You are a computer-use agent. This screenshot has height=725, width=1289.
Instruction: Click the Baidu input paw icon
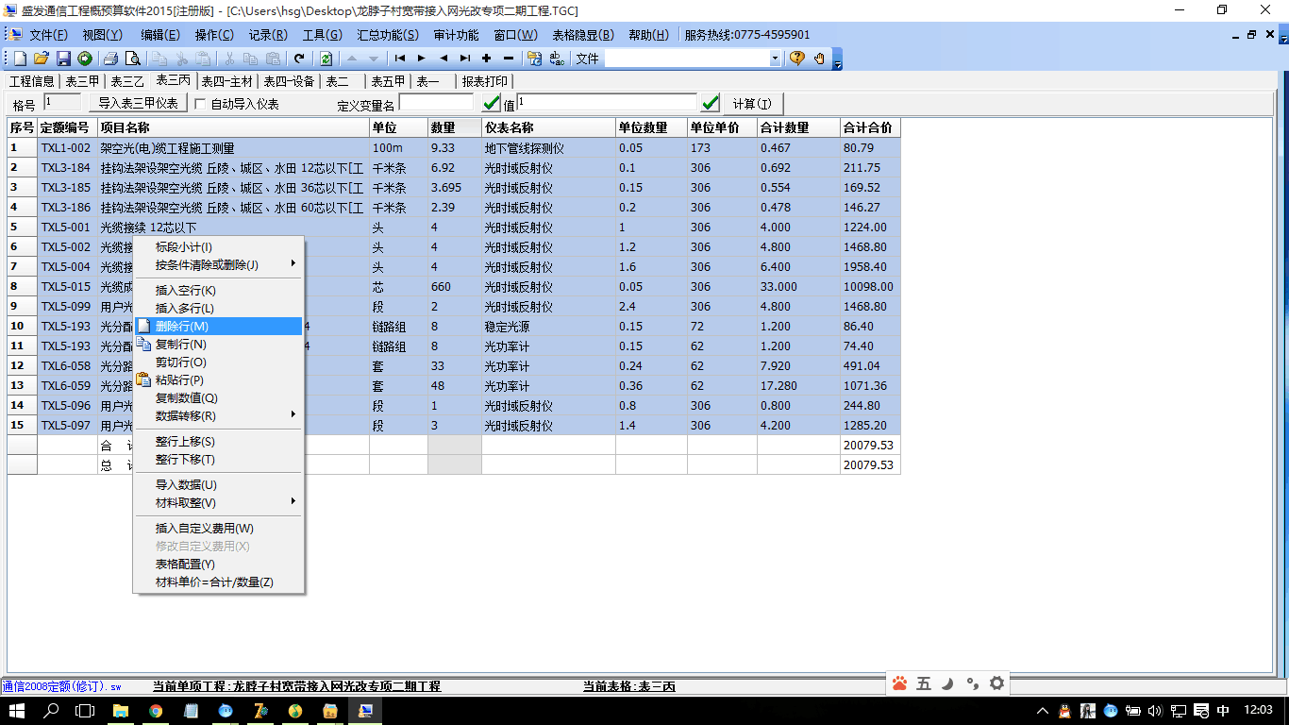(899, 683)
